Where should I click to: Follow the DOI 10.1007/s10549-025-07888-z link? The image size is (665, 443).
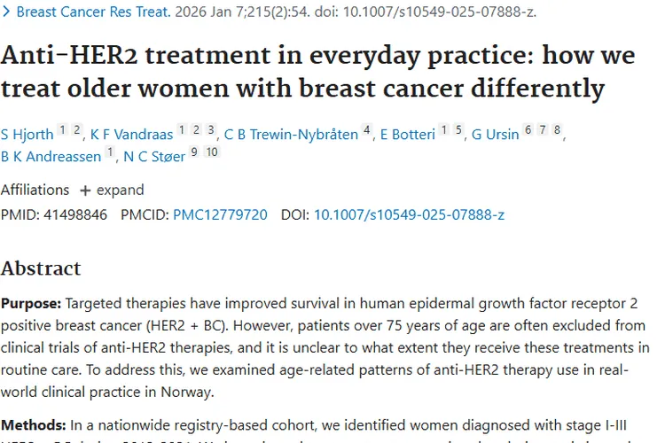pyautogui.click(x=409, y=214)
